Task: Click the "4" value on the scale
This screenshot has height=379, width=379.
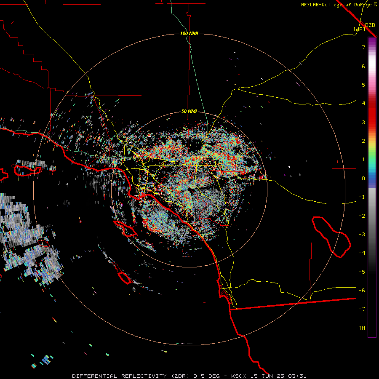Action: point(363,104)
